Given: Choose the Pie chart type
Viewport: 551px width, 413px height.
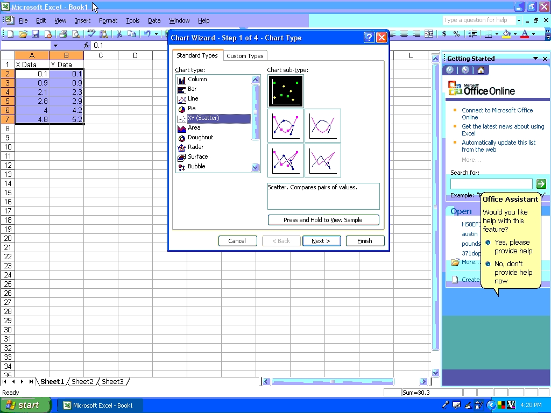Looking at the screenshot, I should point(192,109).
